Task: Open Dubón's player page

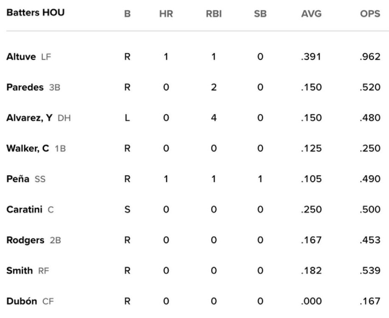Action: point(22,301)
